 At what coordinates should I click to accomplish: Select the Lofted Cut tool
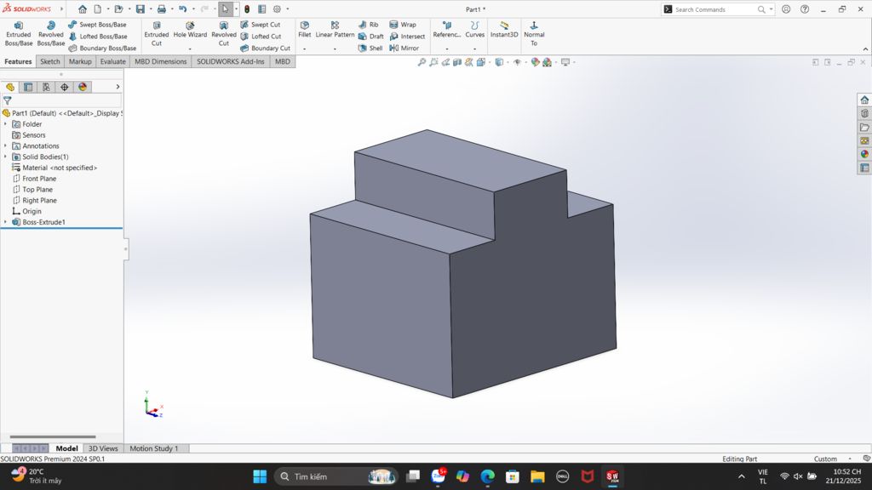[x=261, y=36]
